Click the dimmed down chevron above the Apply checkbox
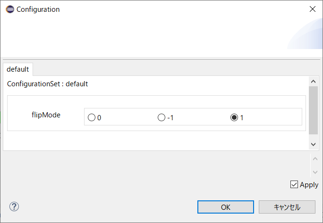 pyautogui.click(x=315, y=172)
